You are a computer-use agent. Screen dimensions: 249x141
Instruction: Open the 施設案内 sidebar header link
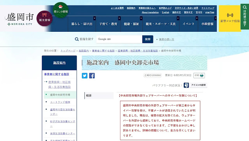click(59, 63)
